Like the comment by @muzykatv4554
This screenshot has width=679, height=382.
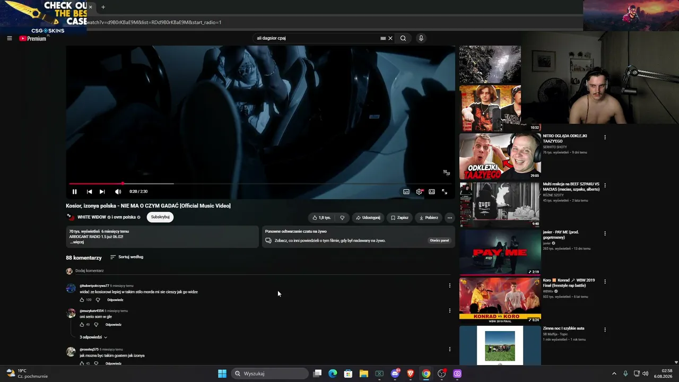pos(82,325)
